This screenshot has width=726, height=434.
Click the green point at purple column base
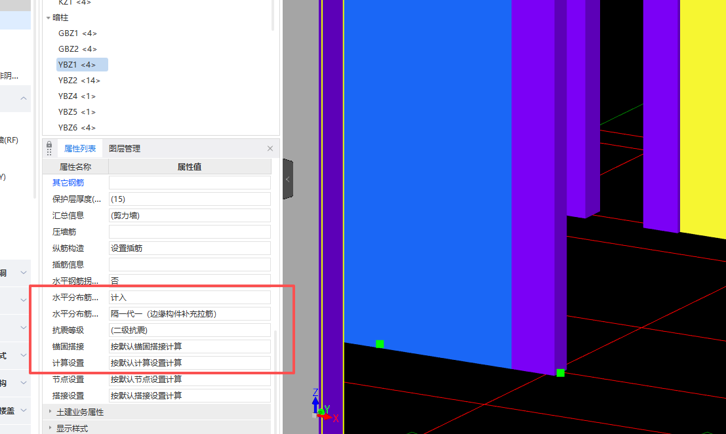click(560, 372)
